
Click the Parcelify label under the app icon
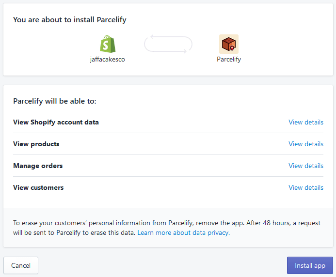229,59
